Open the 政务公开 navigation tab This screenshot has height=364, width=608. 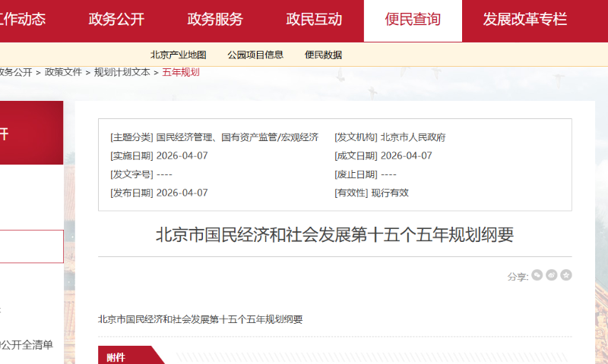(116, 20)
